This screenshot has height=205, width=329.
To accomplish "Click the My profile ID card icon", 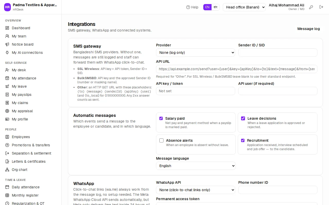I will [x=7, y=119].
